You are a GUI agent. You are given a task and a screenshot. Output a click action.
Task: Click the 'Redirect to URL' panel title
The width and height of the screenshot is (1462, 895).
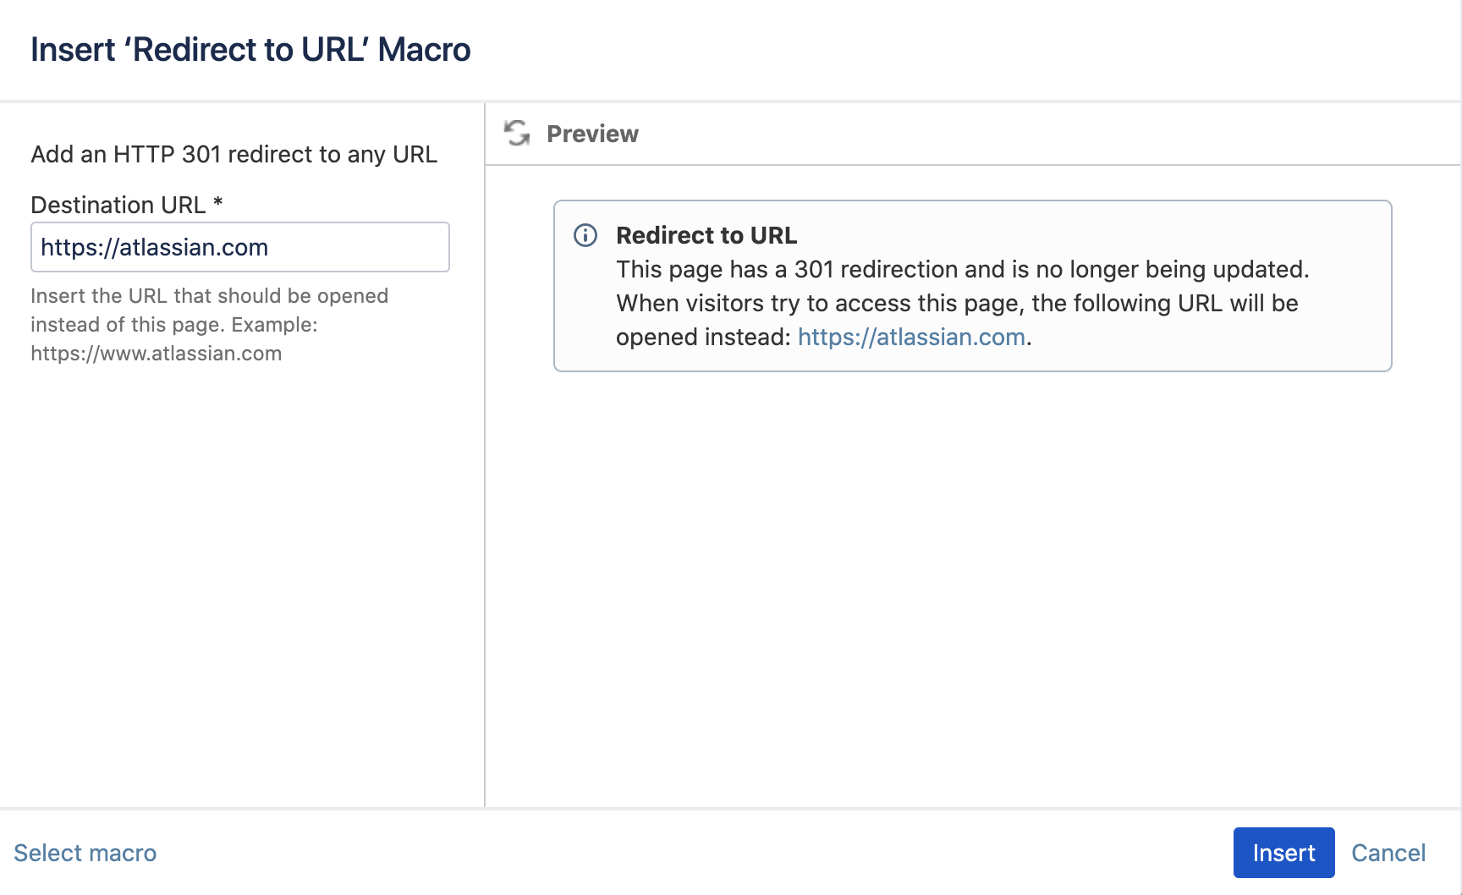tap(706, 235)
